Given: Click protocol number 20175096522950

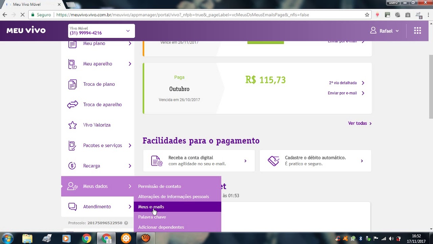Looking at the screenshot, I should [105, 223].
